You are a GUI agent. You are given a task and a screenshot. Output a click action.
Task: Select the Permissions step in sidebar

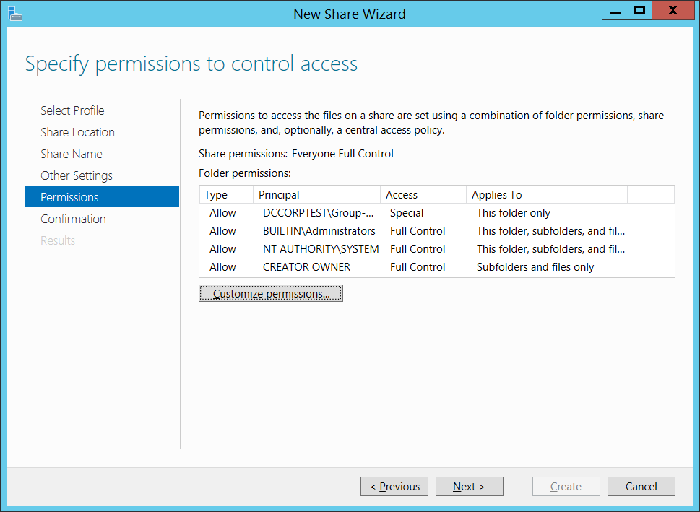[102, 196]
